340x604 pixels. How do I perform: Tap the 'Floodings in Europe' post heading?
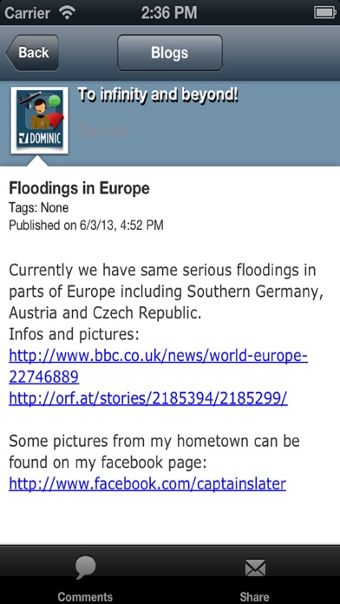coord(79,189)
